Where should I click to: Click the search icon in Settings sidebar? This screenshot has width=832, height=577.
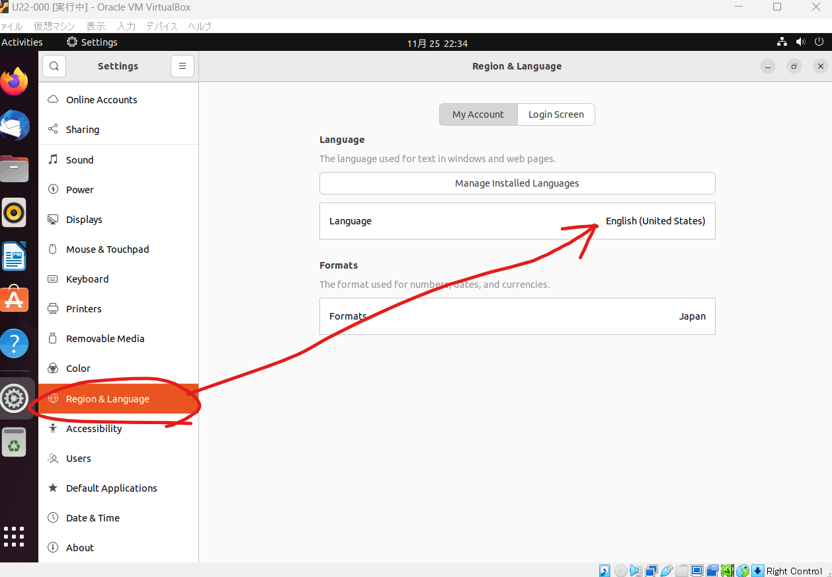coord(54,66)
